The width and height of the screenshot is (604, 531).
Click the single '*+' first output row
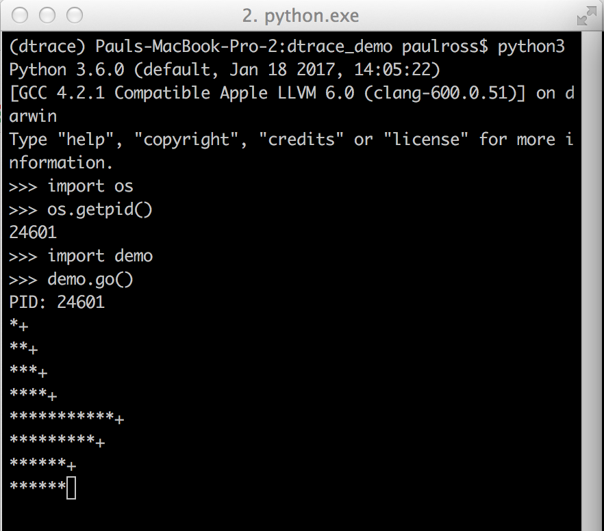click(x=18, y=326)
